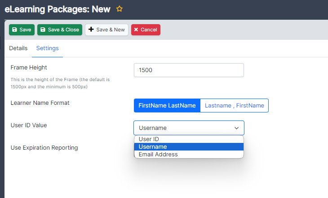The image size is (328, 198).
Task: Pick Email Address from the dropdown list
Action: 158,155
